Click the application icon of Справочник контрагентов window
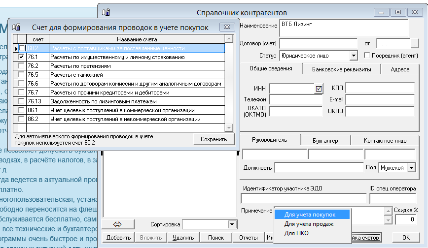 tap(106, 12)
